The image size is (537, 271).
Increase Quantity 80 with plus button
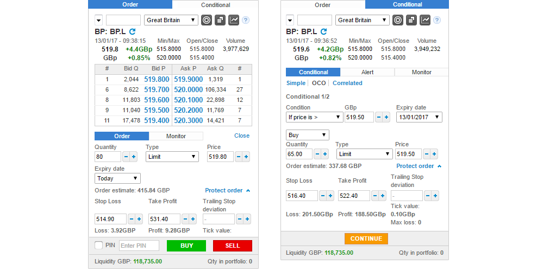pos(134,157)
